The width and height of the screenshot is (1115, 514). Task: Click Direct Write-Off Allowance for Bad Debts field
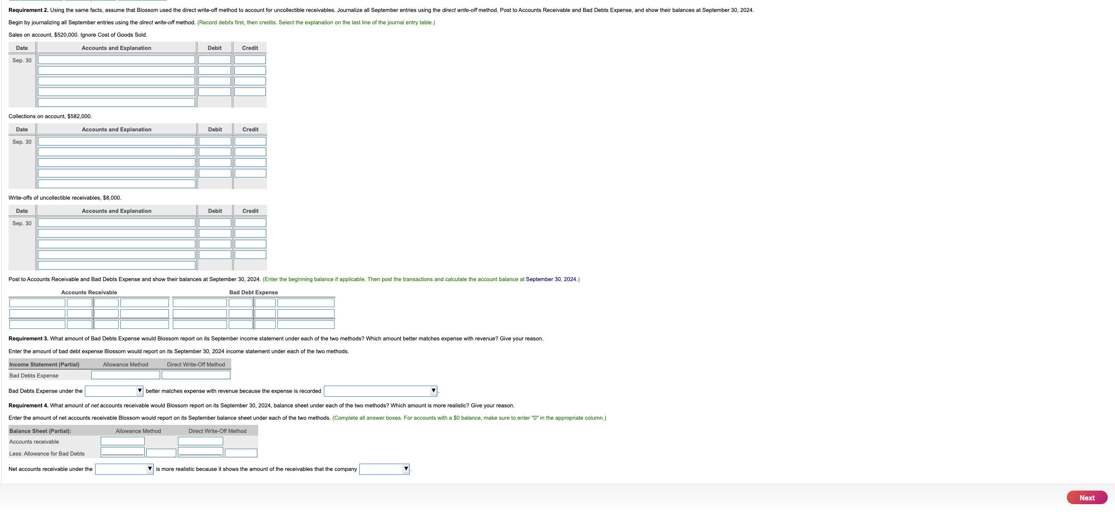tap(201, 452)
